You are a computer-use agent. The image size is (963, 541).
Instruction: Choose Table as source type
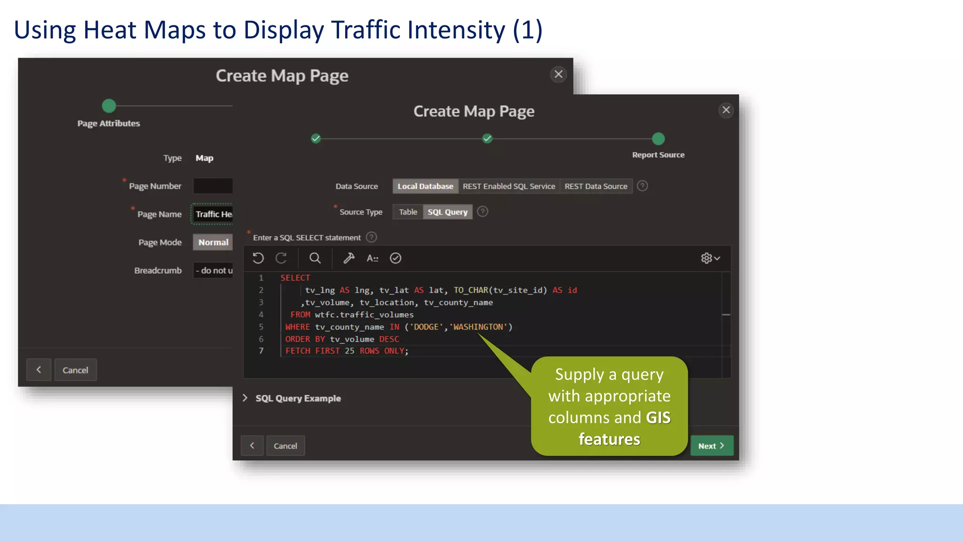point(408,212)
